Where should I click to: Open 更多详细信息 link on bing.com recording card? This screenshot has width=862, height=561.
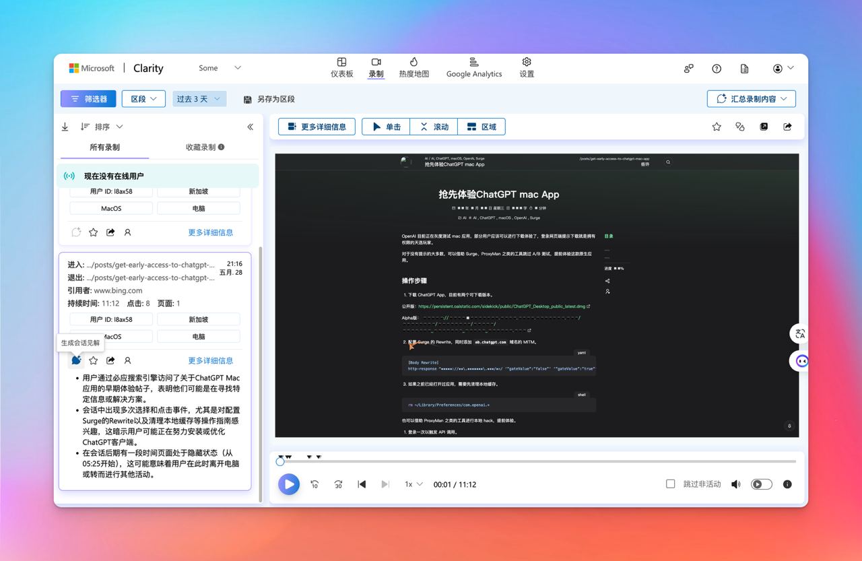click(211, 360)
